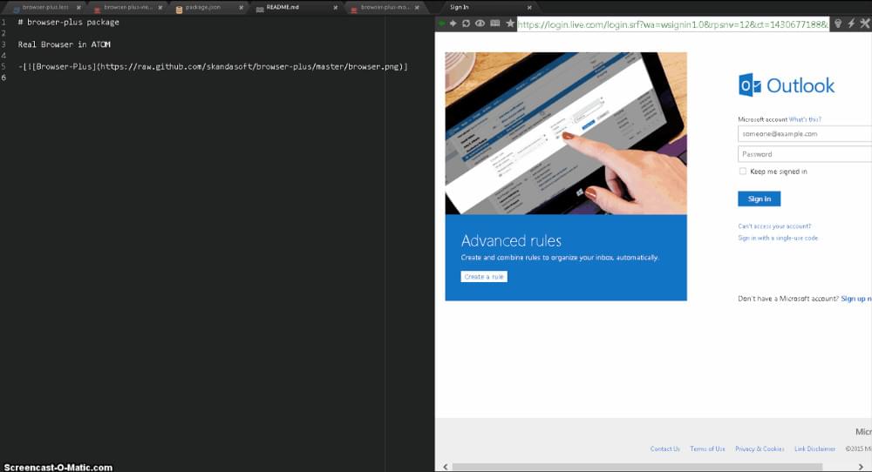Open the Link Disclaimer footer link
The height and width of the screenshot is (472, 872).
[814, 448]
